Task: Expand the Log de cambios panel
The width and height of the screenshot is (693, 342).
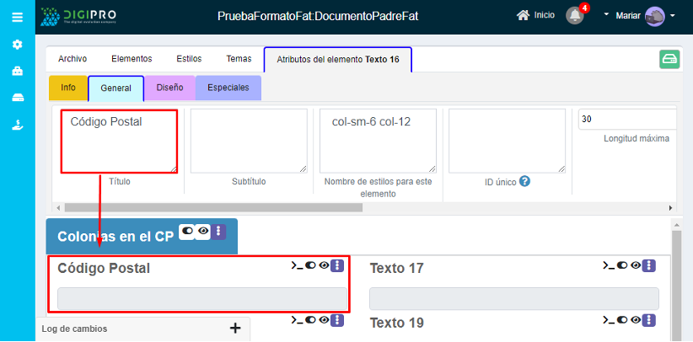Action: (235, 329)
